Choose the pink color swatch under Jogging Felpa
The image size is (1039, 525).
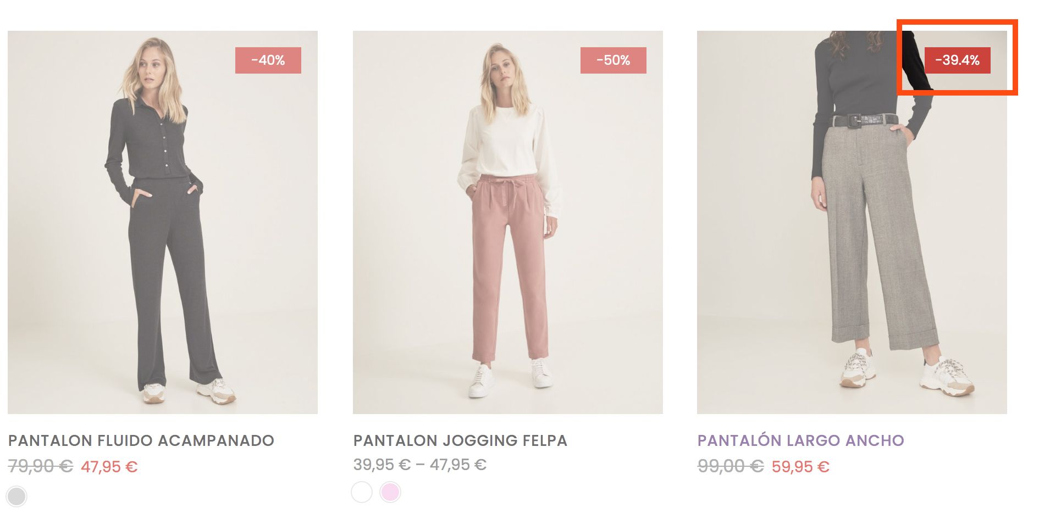click(390, 492)
